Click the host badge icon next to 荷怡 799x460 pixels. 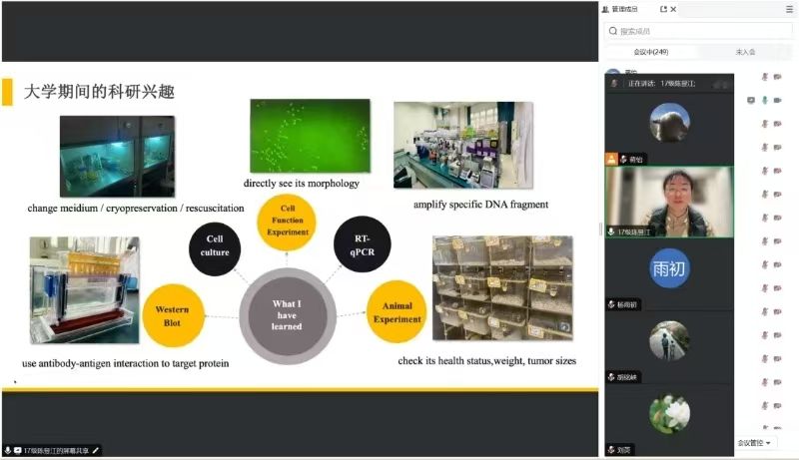point(612,159)
